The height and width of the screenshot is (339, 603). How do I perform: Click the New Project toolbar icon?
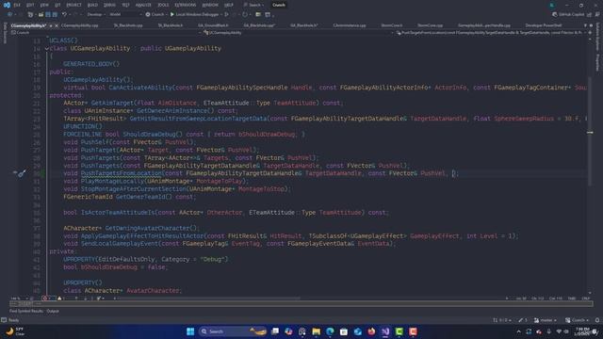31,15
